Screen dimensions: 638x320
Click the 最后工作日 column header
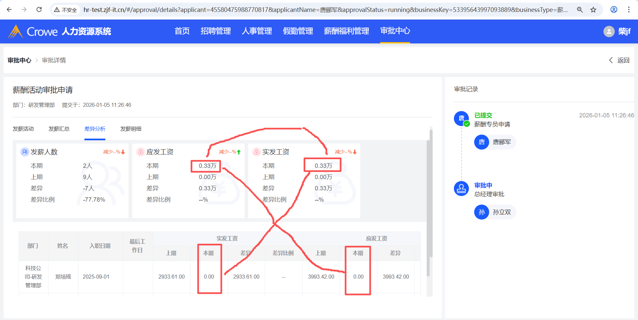click(137, 246)
